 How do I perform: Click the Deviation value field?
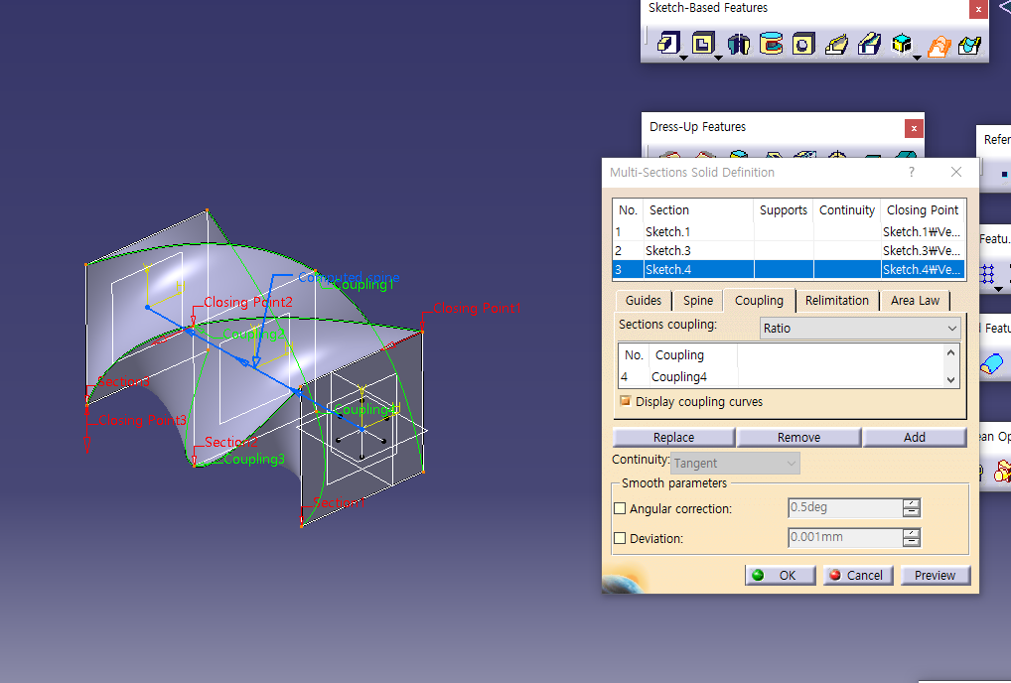coord(844,537)
